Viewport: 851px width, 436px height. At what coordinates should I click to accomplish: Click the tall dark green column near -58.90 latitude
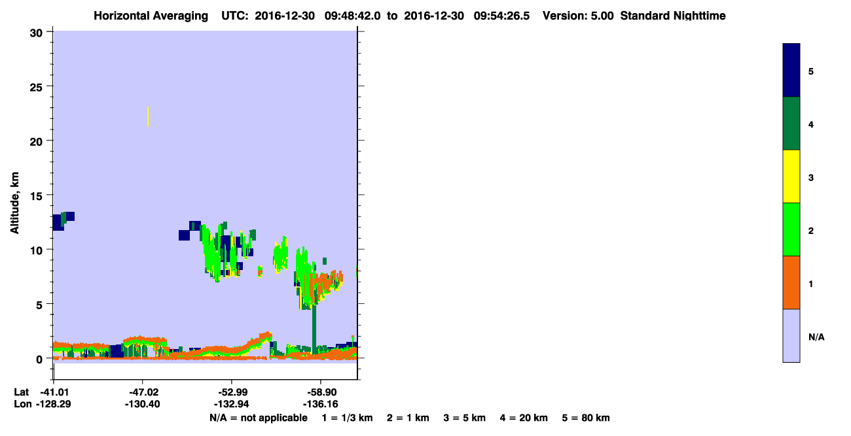click(x=314, y=329)
